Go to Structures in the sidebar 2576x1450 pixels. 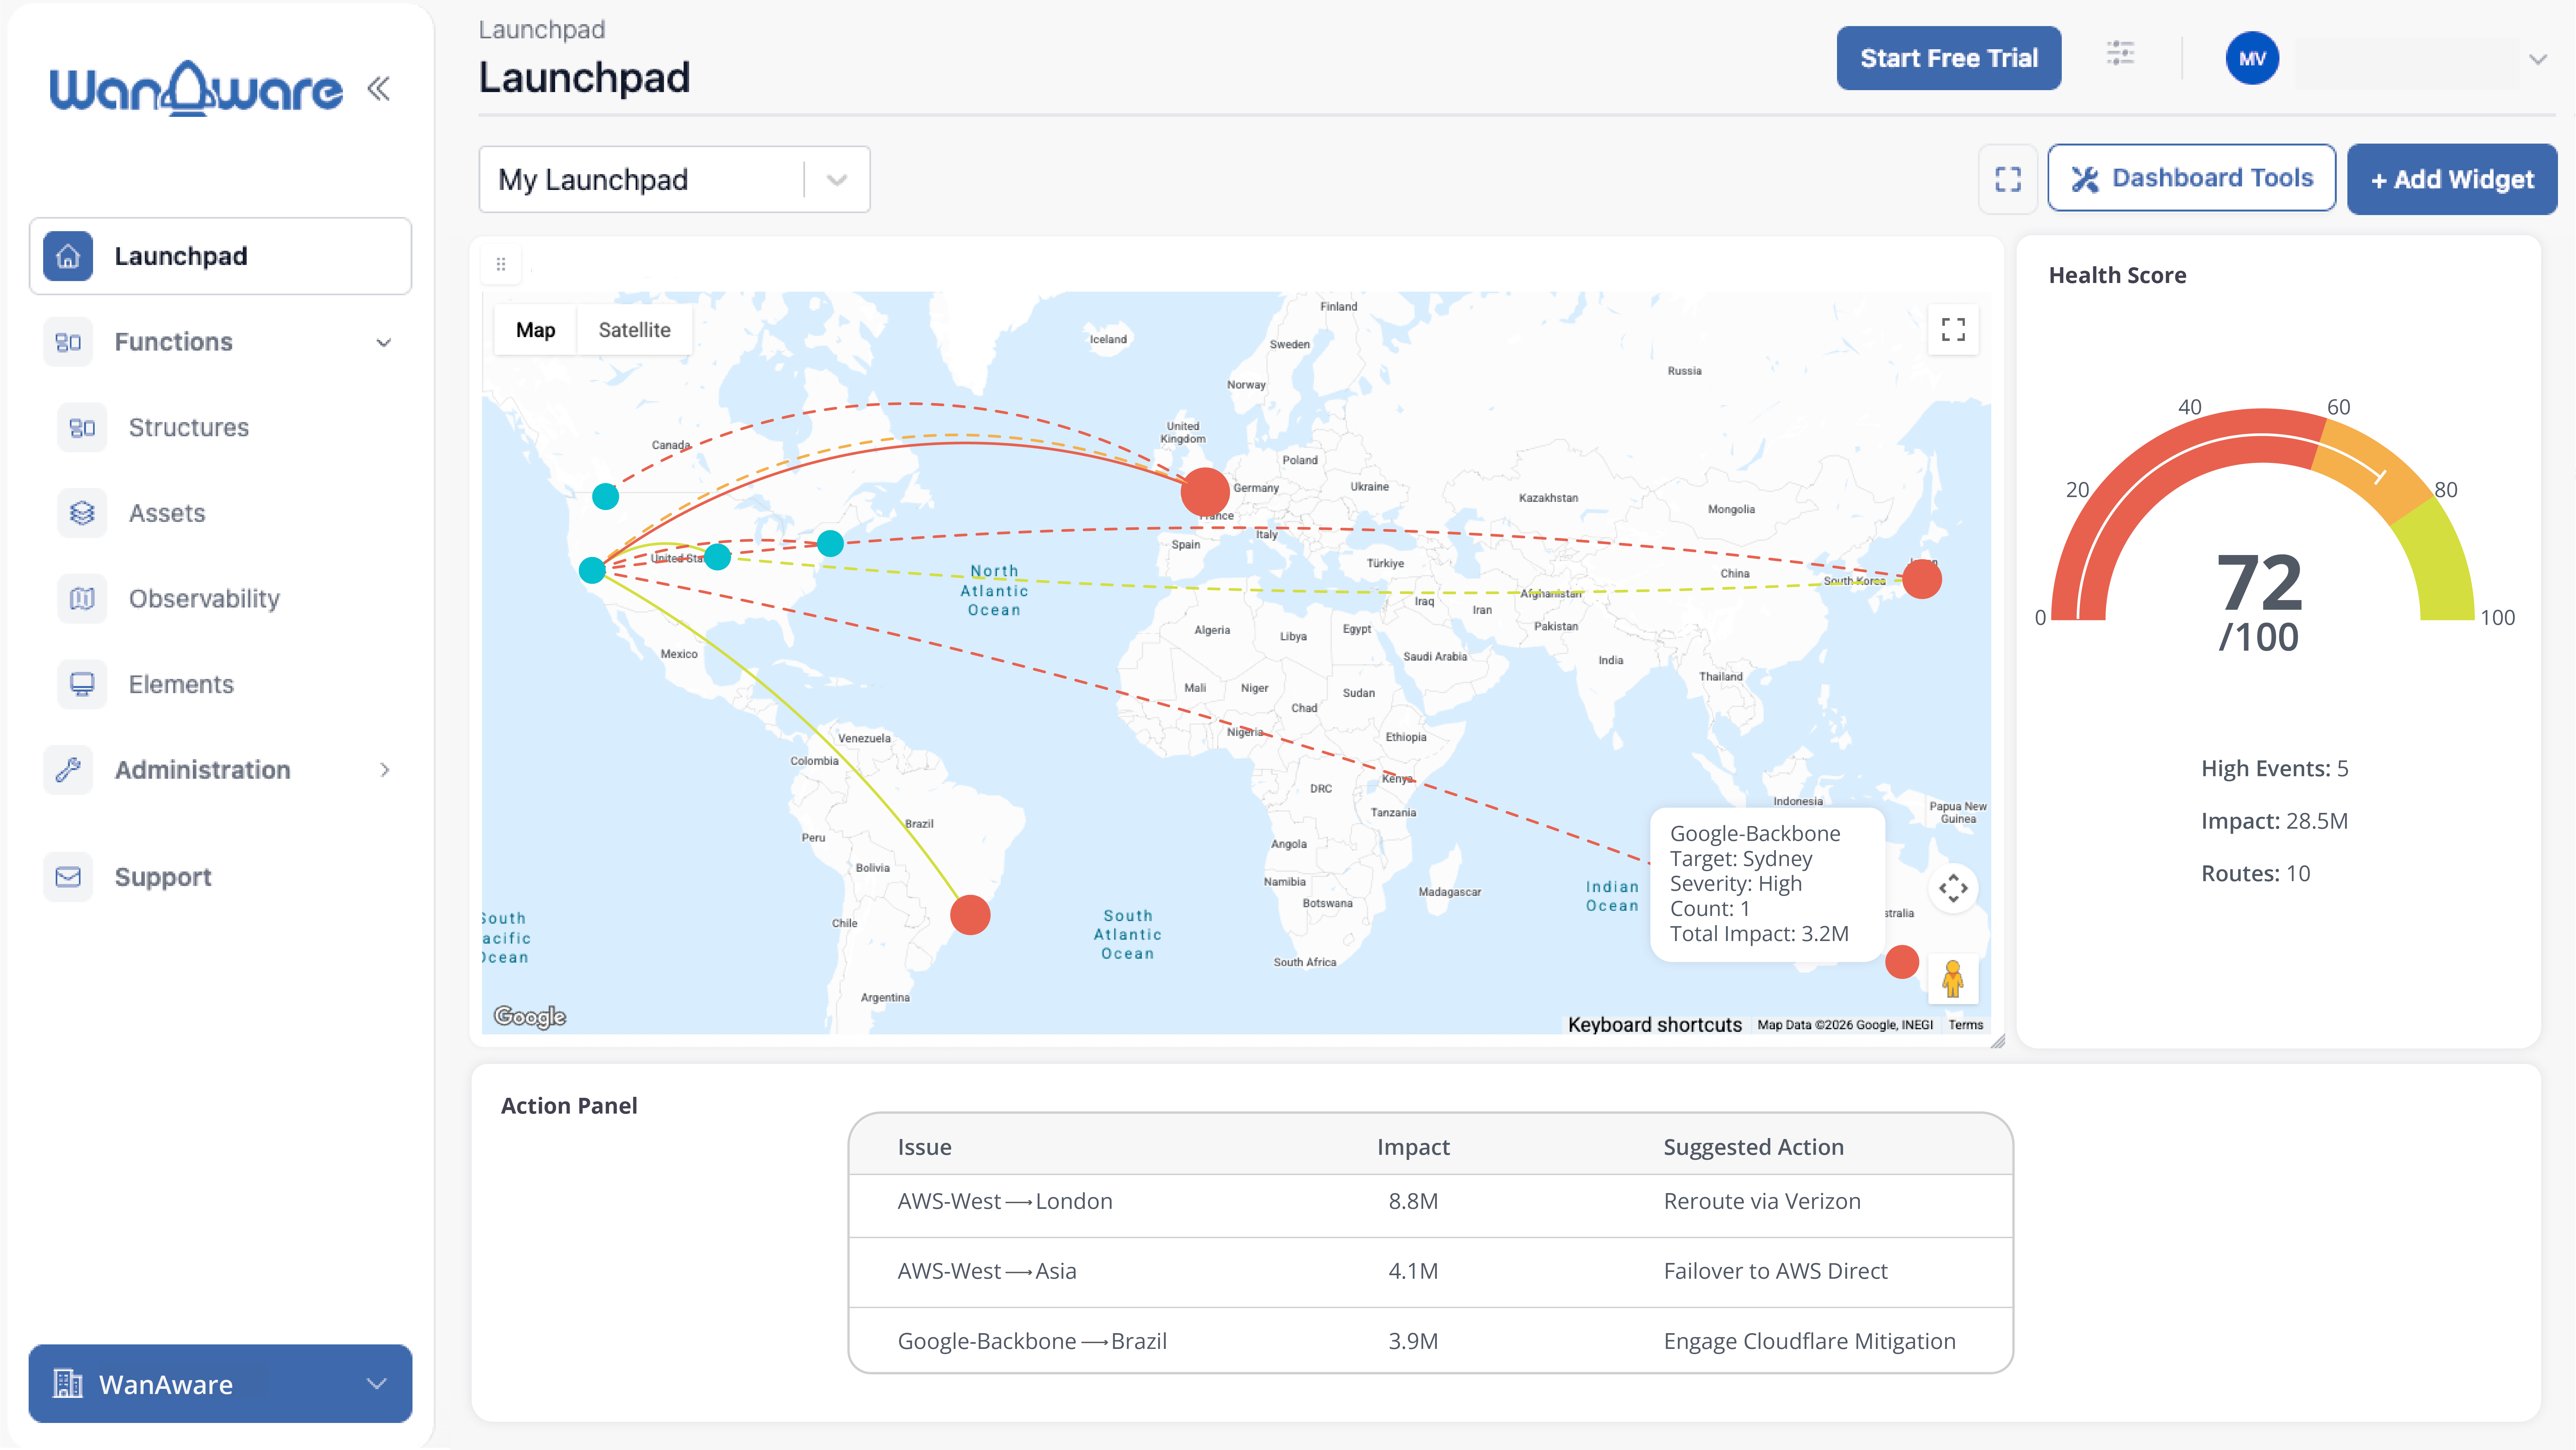tap(188, 427)
